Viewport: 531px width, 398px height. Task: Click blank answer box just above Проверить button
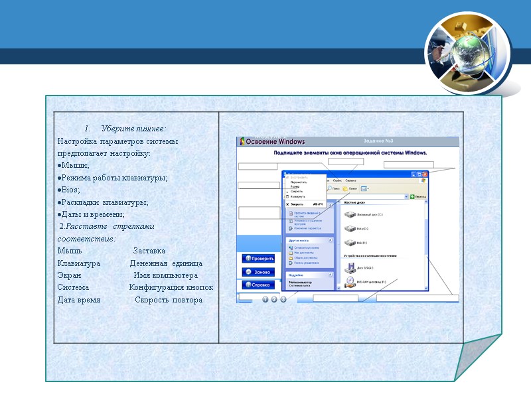[x=260, y=213]
